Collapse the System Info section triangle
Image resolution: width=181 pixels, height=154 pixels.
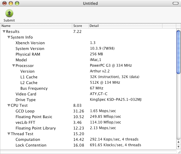[x=9, y=37]
